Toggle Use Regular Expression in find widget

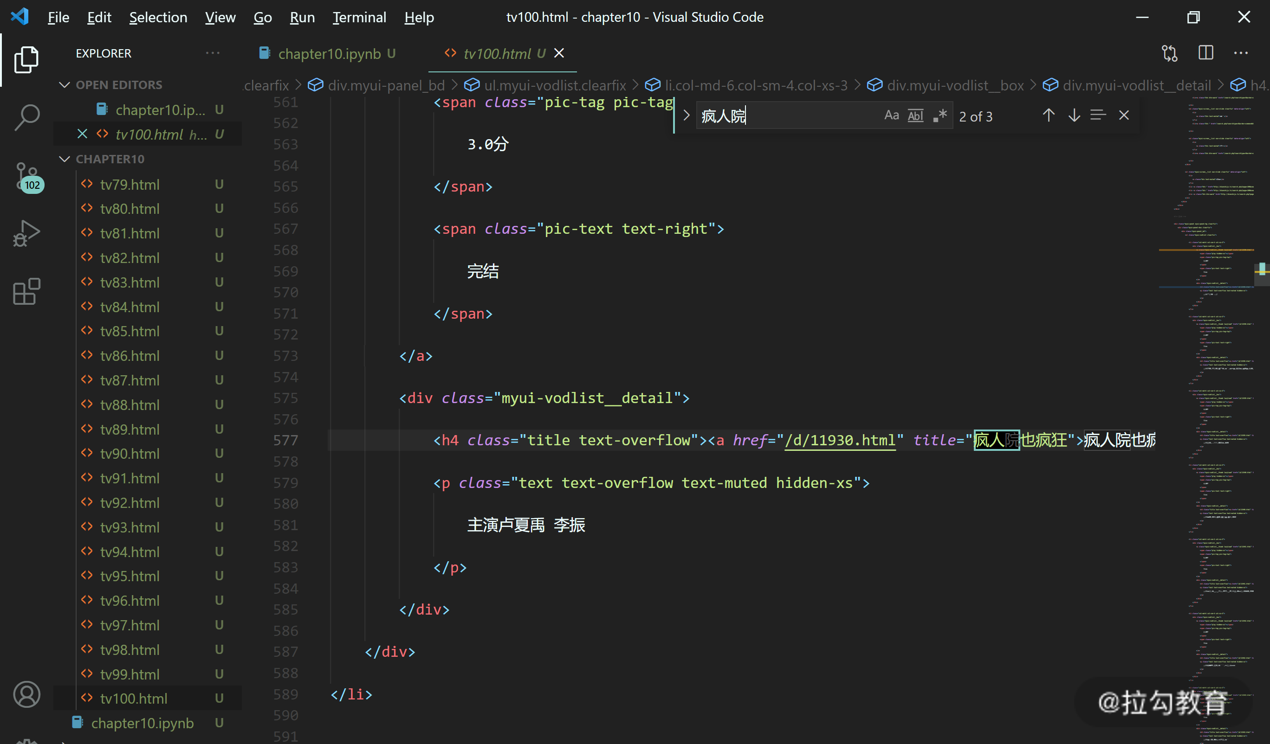point(940,116)
